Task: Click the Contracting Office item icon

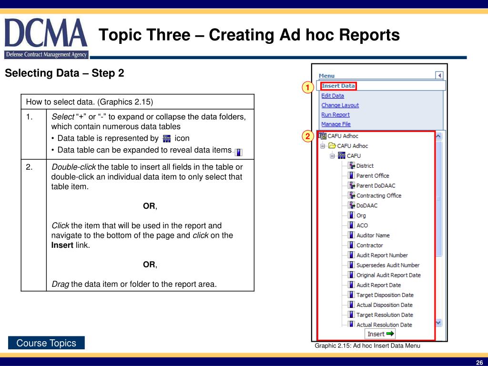Action: click(x=351, y=195)
